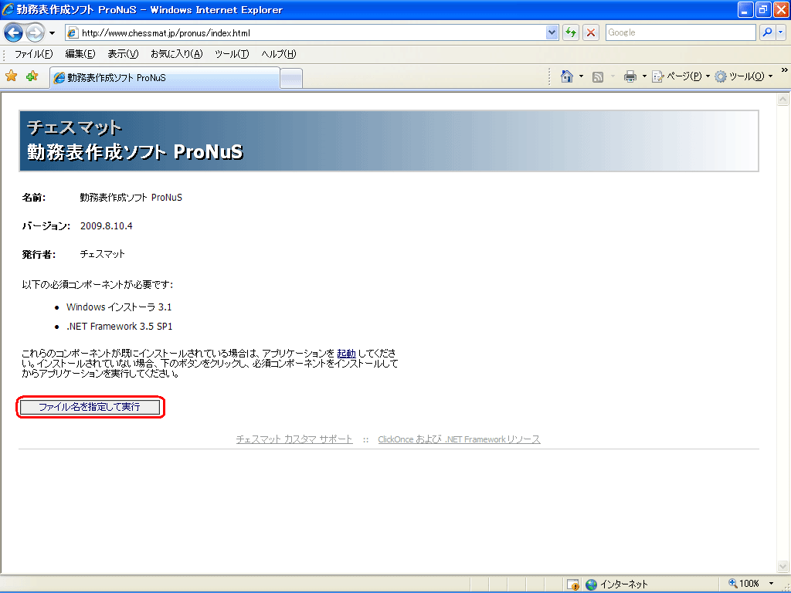This screenshot has height=593, width=791.
Task: Click the address bar URL field
Action: pos(313,32)
